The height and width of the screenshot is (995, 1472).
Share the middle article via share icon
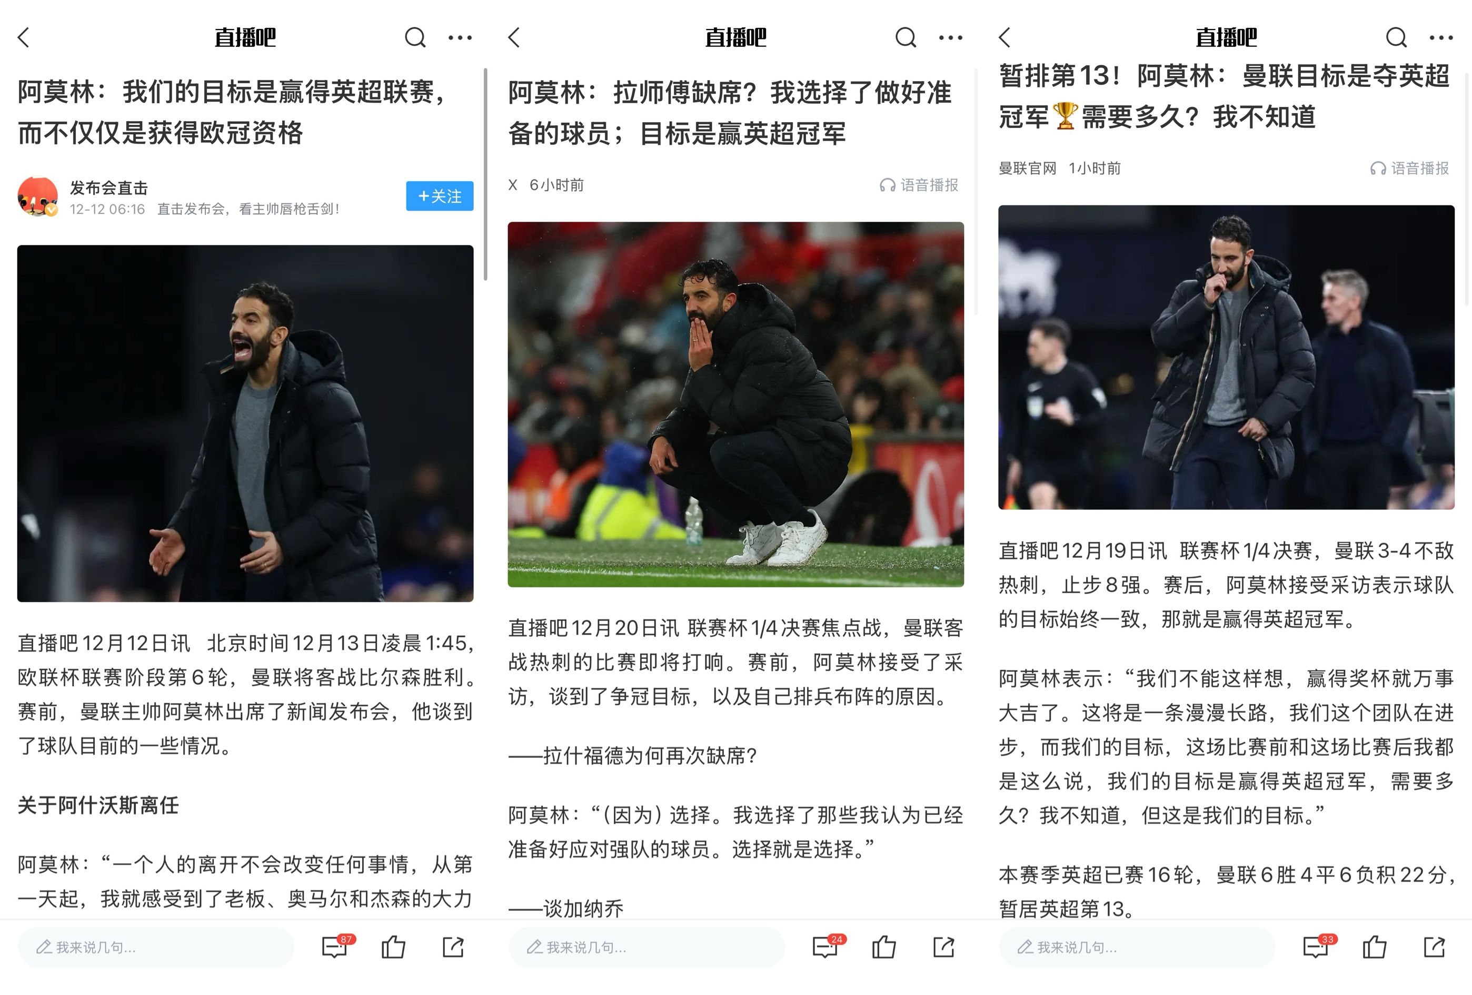943,947
